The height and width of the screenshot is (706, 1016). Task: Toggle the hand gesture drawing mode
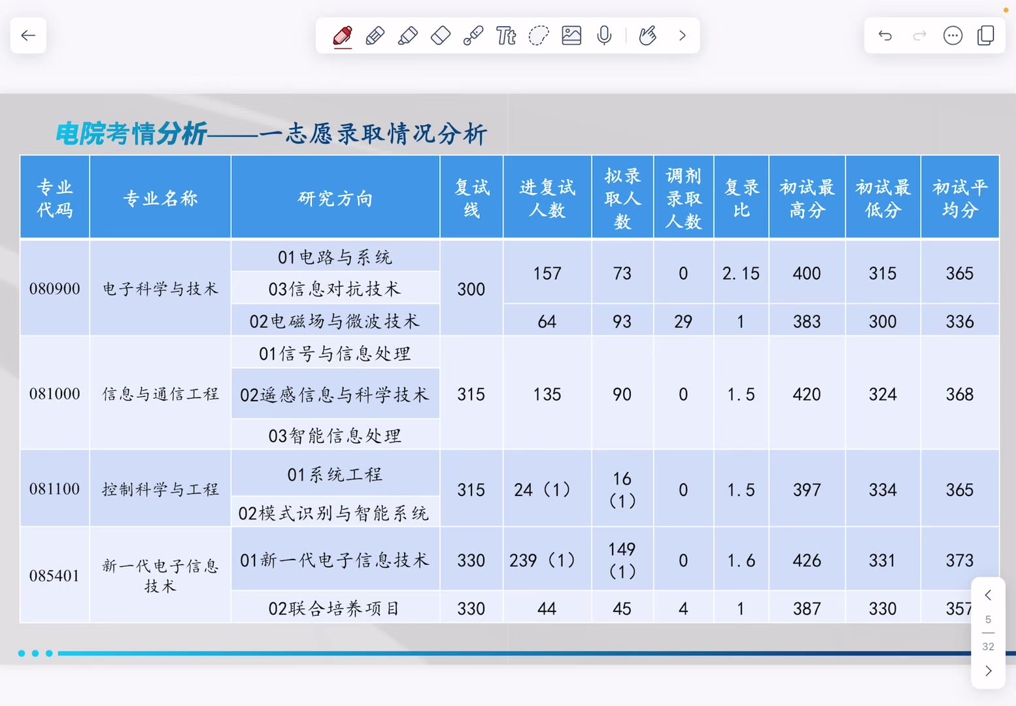647,35
